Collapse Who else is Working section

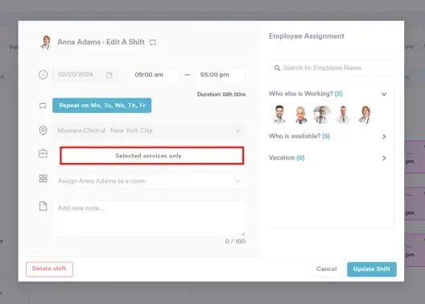[x=384, y=94]
